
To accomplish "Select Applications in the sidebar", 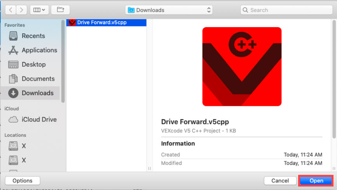I will click(x=30, y=50).
